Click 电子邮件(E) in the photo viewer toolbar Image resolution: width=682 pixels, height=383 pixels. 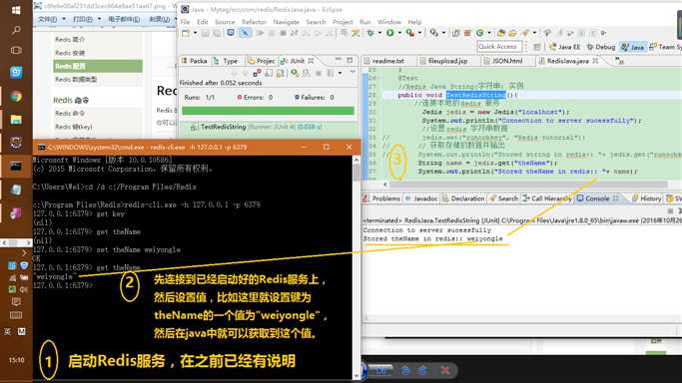[124, 20]
